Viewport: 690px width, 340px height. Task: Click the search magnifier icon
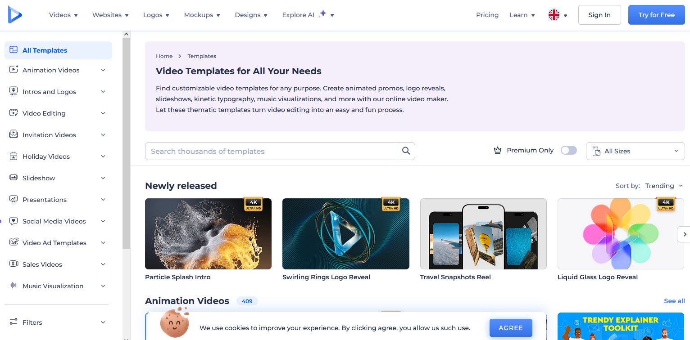coord(406,151)
